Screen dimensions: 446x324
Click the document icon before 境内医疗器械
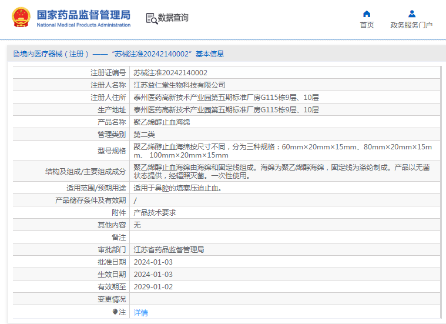click(16, 54)
